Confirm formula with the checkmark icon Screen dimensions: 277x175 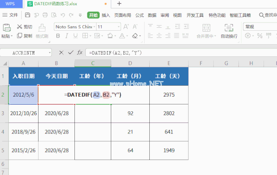click(70, 52)
